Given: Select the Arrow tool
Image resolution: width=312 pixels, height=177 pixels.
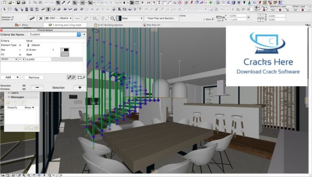Looking at the screenshot, I should tap(4, 9).
